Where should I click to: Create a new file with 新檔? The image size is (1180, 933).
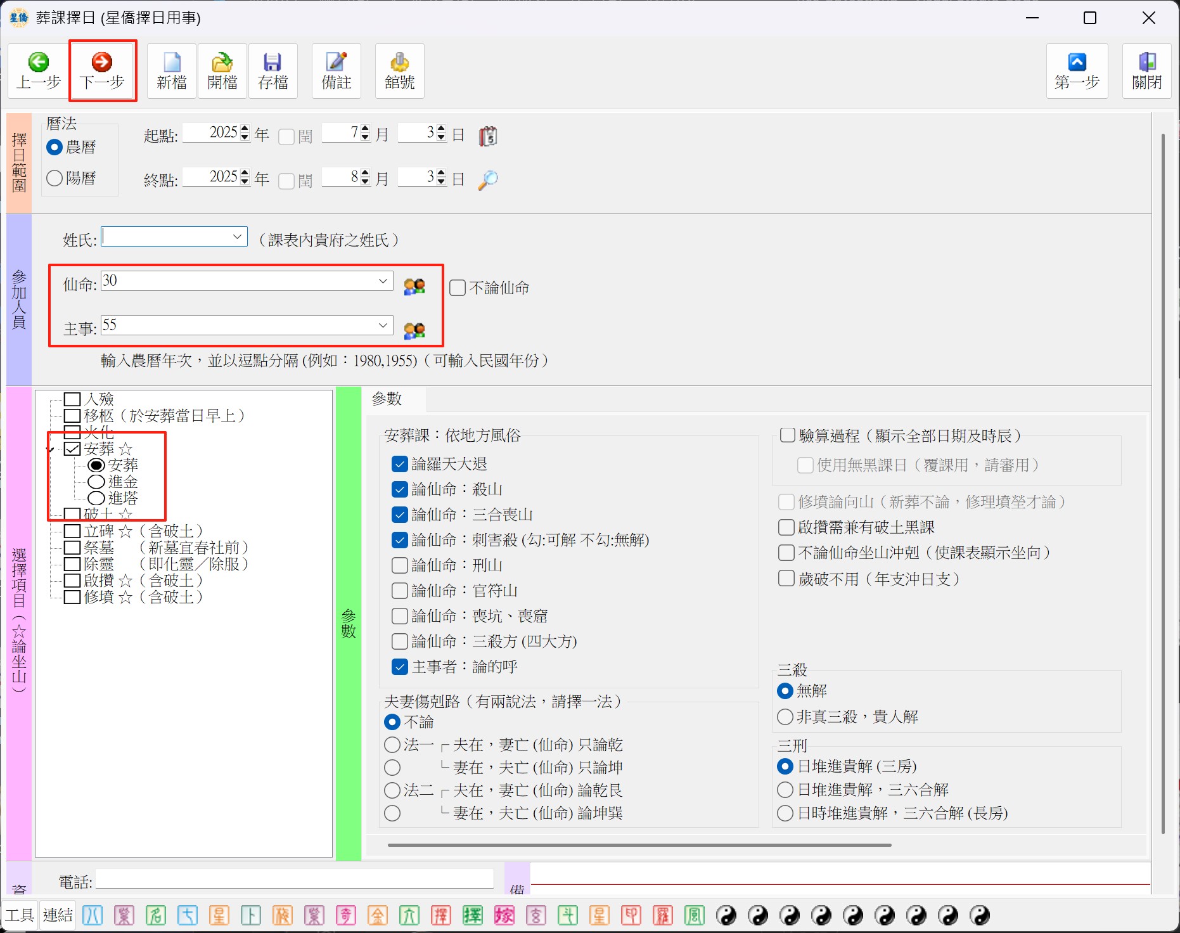(172, 71)
